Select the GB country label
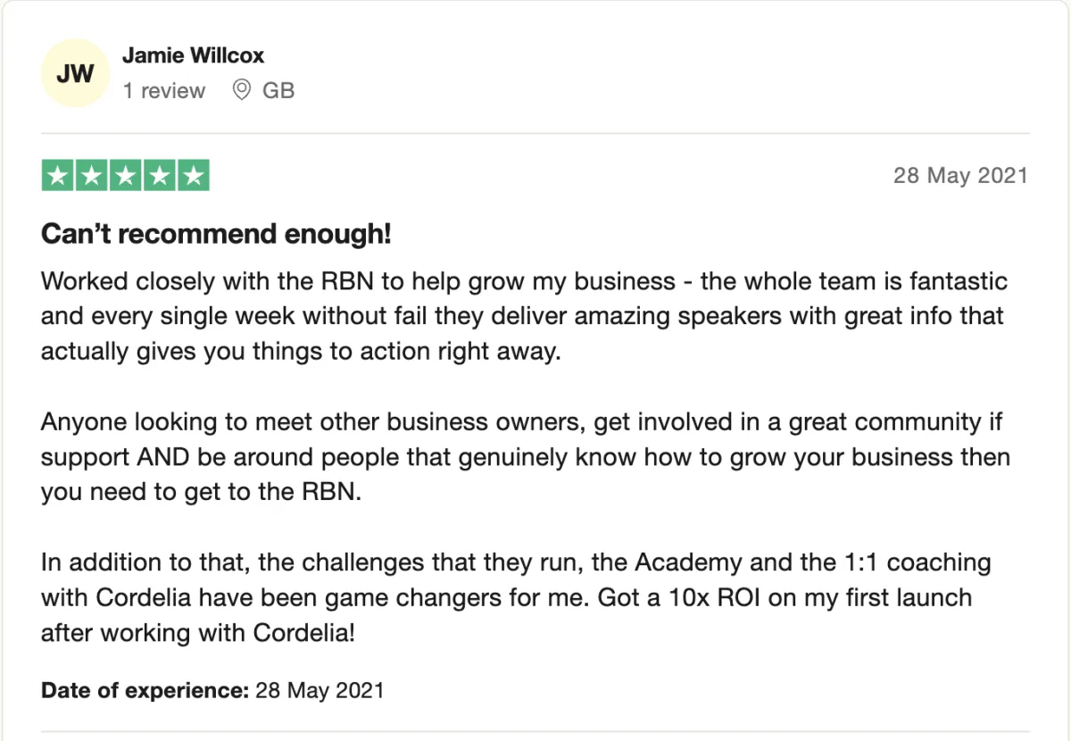This screenshot has height=741, width=1071. [278, 91]
